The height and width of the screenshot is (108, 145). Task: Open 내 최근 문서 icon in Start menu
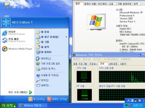pyautogui.click(x=38, y=37)
